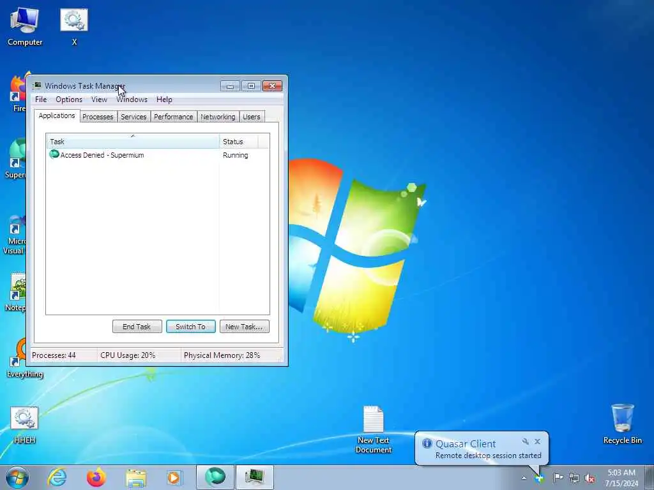Click Physical Memory: 28% status entry
Viewport: 654px width, 490px height.
pos(222,355)
